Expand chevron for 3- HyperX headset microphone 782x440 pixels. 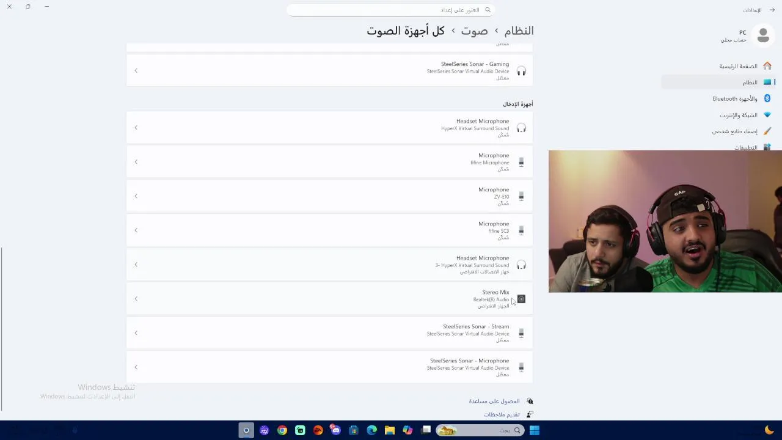(136, 265)
